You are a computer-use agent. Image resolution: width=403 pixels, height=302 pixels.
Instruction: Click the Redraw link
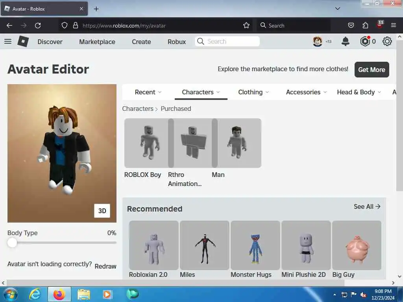105,266
